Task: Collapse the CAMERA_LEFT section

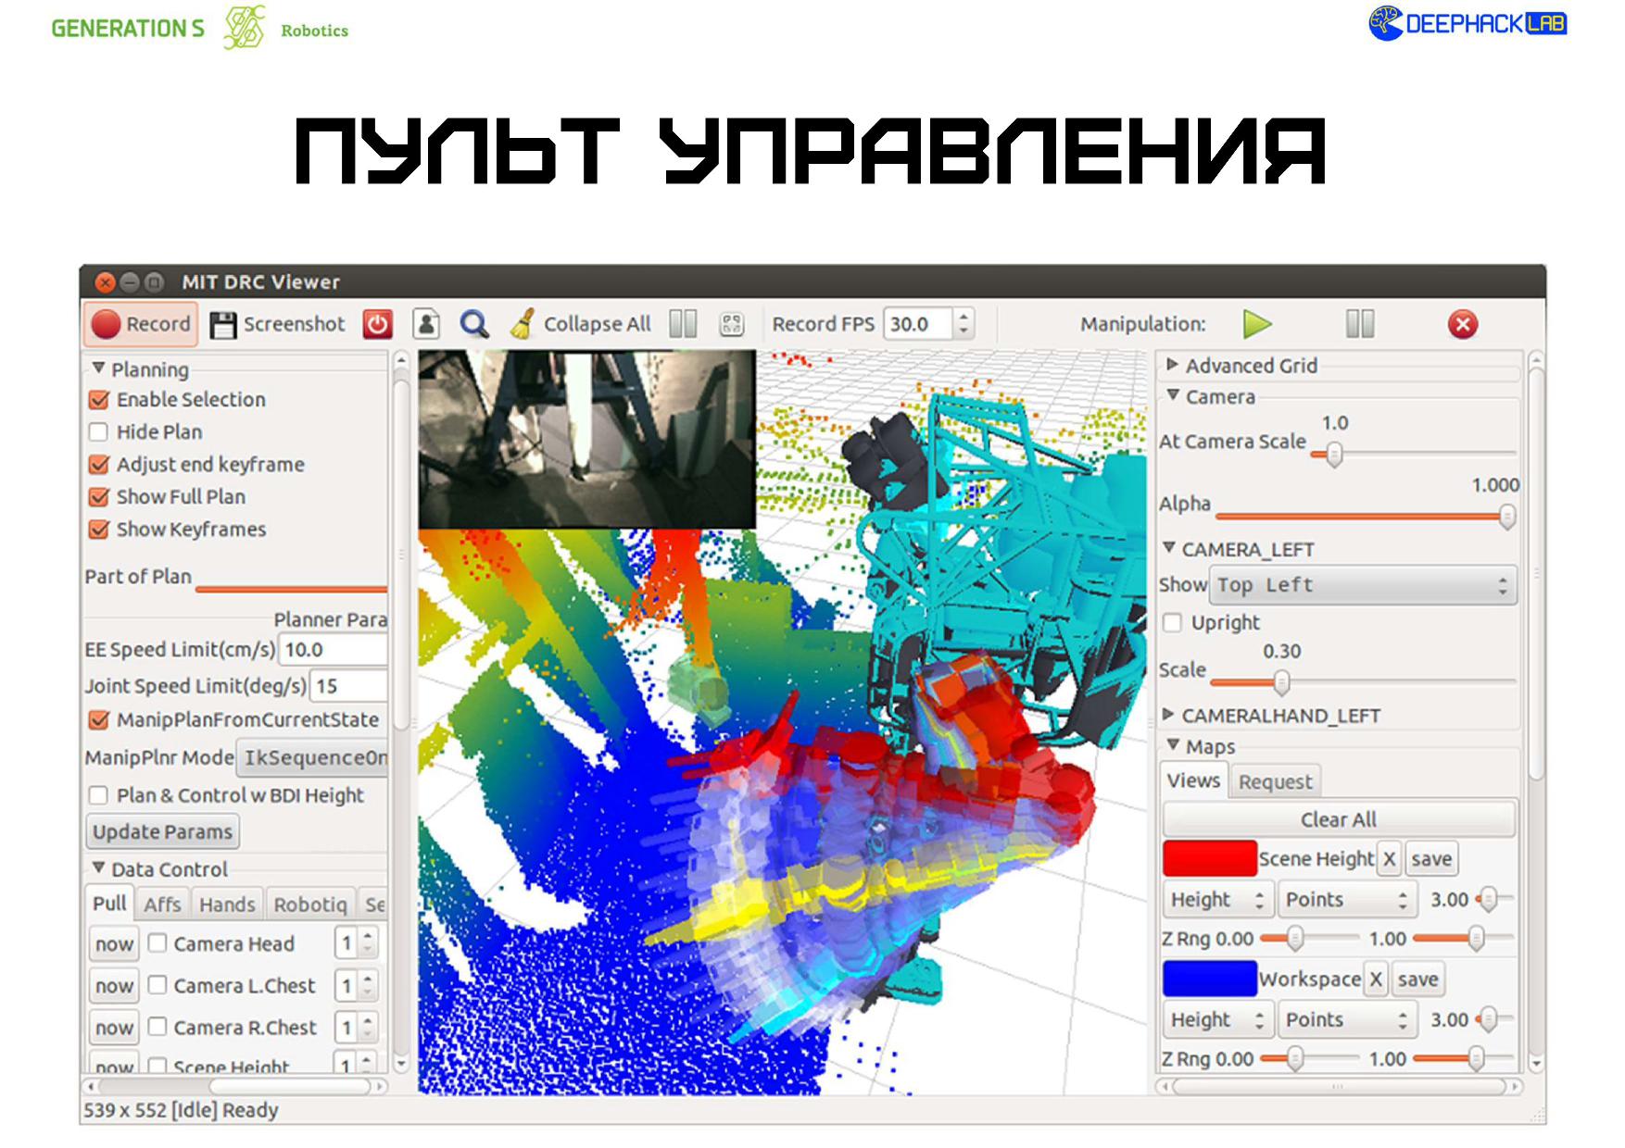Action: tap(1169, 548)
